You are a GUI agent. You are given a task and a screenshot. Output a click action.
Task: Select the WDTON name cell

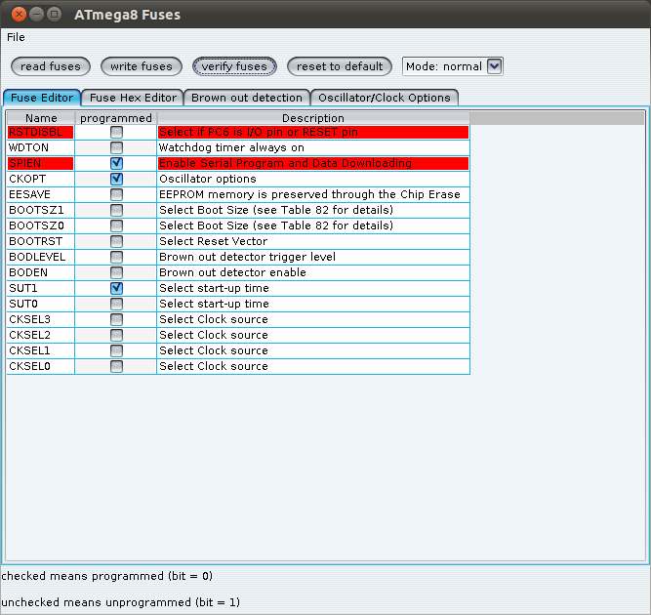(x=41, y=147)
